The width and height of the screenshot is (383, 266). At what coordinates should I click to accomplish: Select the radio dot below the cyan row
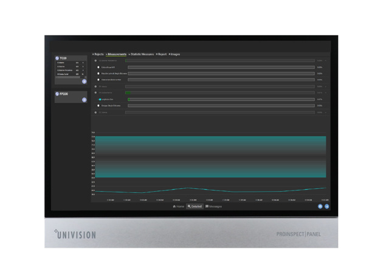98,106
